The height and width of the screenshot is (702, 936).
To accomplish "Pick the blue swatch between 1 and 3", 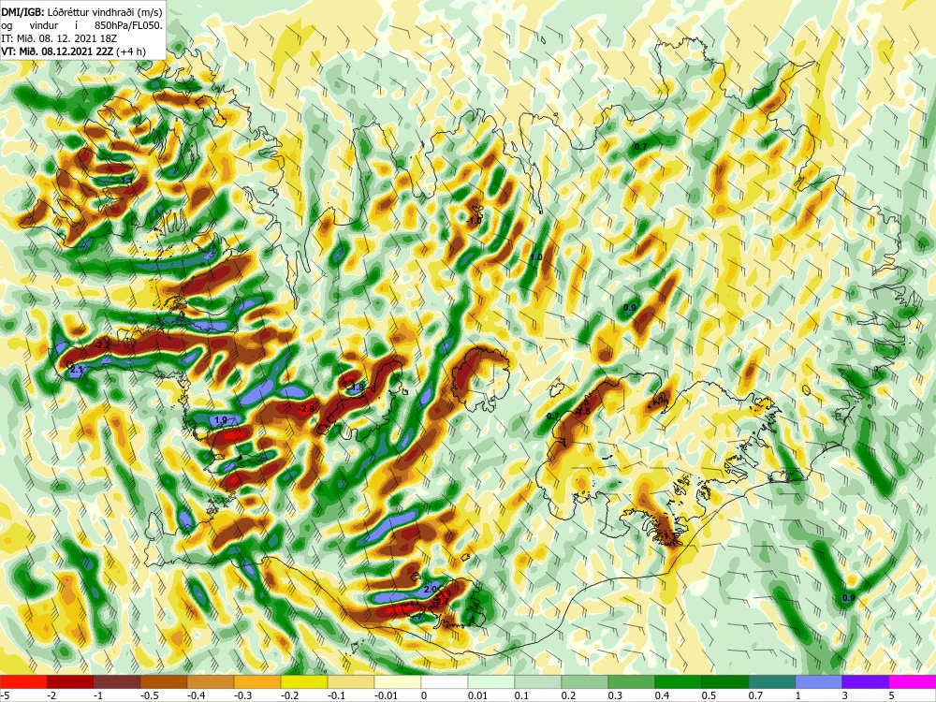I will [819, 681].
